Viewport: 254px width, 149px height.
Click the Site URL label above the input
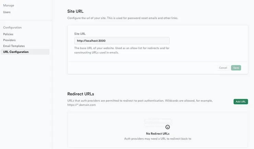pos(80,34)
